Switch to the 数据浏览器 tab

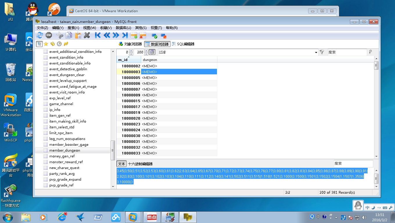157,44
